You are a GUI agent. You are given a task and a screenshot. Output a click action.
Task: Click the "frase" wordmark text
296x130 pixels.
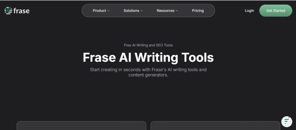tap(21, 11)
